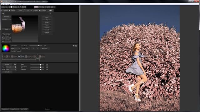Screen dimensions: 200x112
Task: Click the fit-to-window arrows icon
Action: pos(14,7)
